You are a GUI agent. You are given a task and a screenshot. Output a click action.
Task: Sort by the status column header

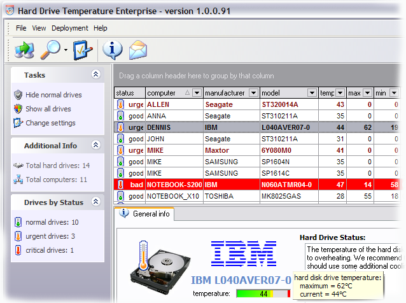[x=129, y=93]
